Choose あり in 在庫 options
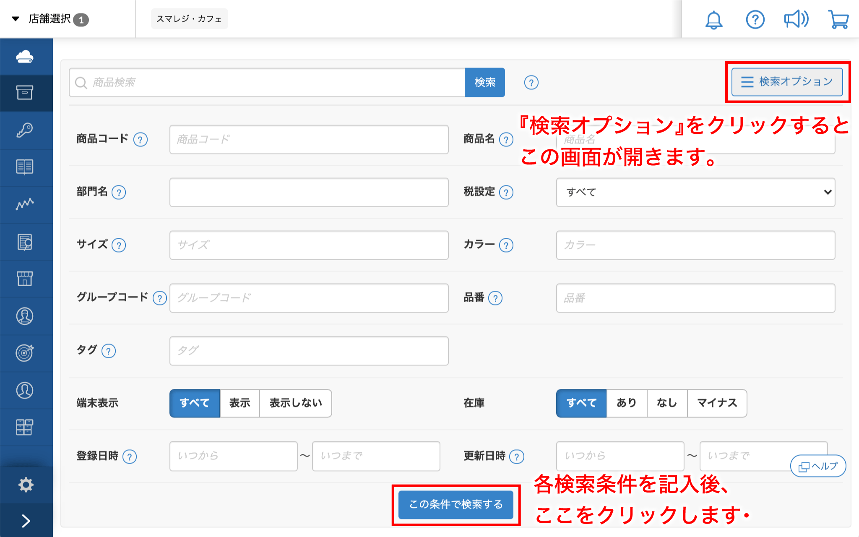 pos(626,403)
